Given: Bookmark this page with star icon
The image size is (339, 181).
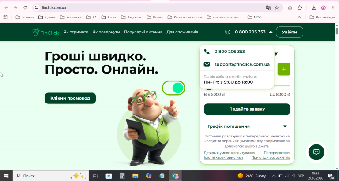Looking at the screenshot, I should point(277,8).
